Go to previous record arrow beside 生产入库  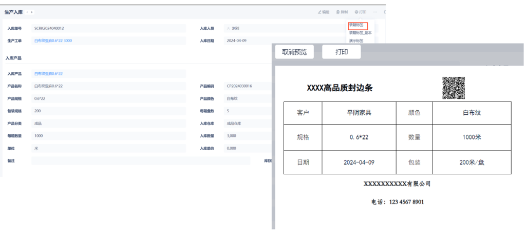click(27, 12)
